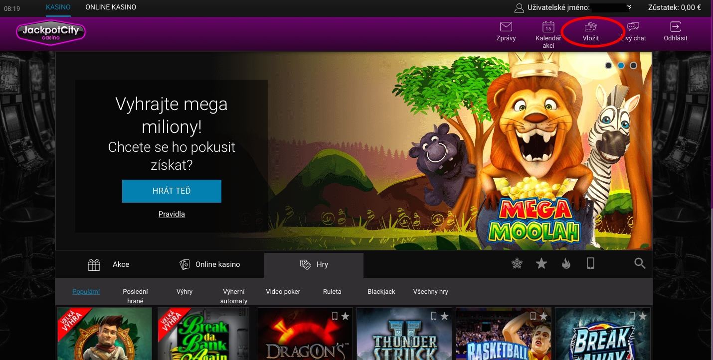Image resolution: width=713 pixels, height=360 pixels.
Task: Open the Zprávy messages envelope icon
Action: pyautogui.click(x=506, y=27)
